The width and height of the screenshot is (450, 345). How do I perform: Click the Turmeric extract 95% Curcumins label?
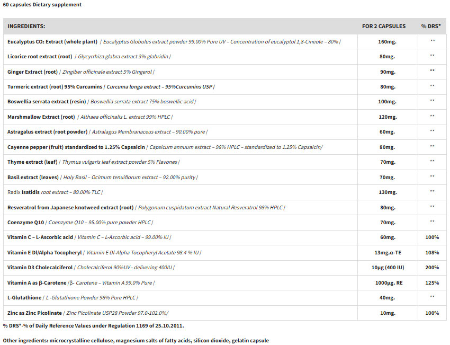point(55,86)
